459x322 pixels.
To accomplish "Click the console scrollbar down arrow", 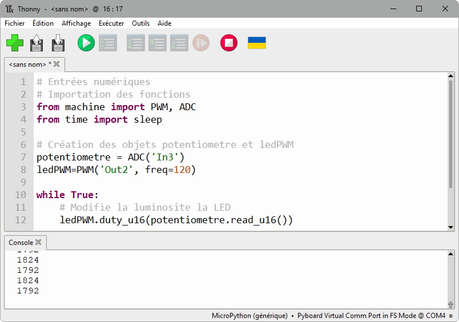I will coord(450,305).
